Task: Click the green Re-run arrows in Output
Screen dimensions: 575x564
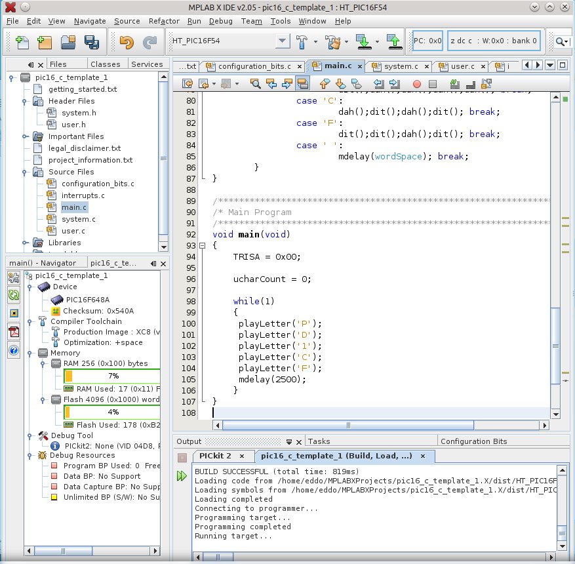Action: pos(182,475)
